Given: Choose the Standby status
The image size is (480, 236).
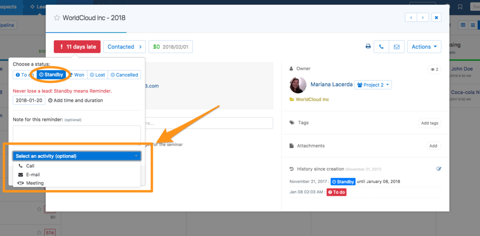Looking at the screenshot, I should (x=51, y=74).
